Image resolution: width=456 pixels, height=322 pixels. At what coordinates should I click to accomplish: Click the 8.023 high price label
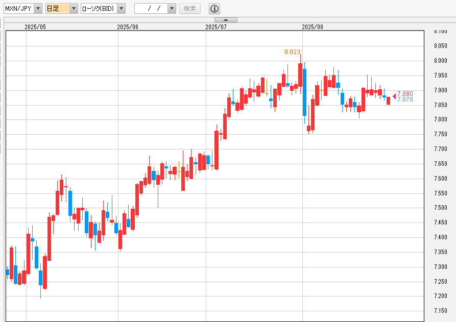pos(292,52)
